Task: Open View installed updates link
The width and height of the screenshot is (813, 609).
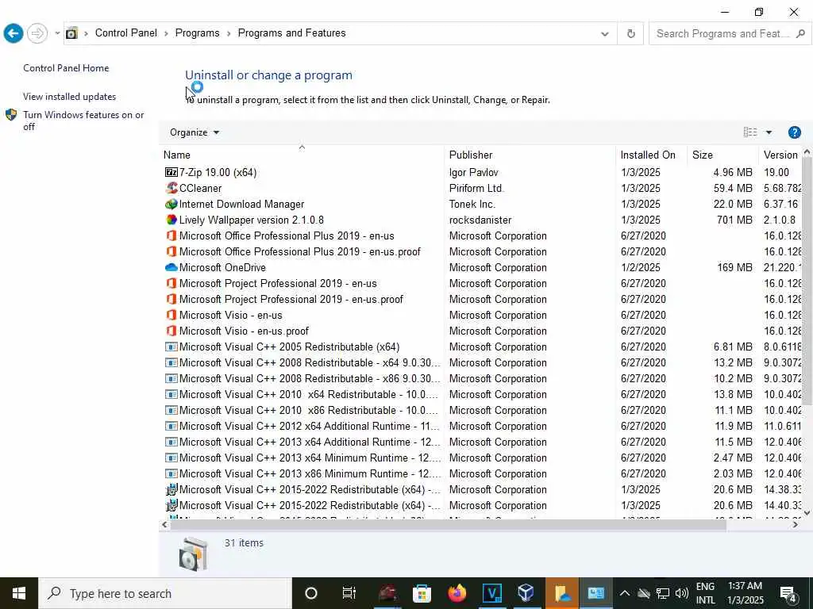Action: (x=70, y=96)
